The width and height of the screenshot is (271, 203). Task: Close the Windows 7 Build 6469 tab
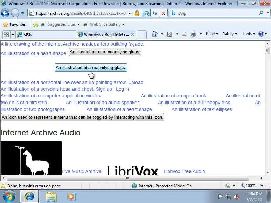pos(132,35)
